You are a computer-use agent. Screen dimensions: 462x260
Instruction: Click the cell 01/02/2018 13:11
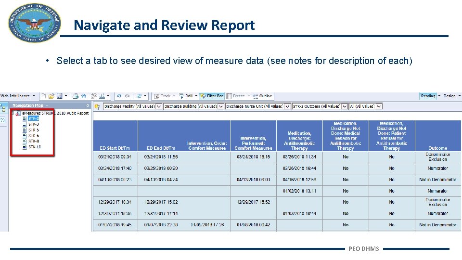pos(299,191)
